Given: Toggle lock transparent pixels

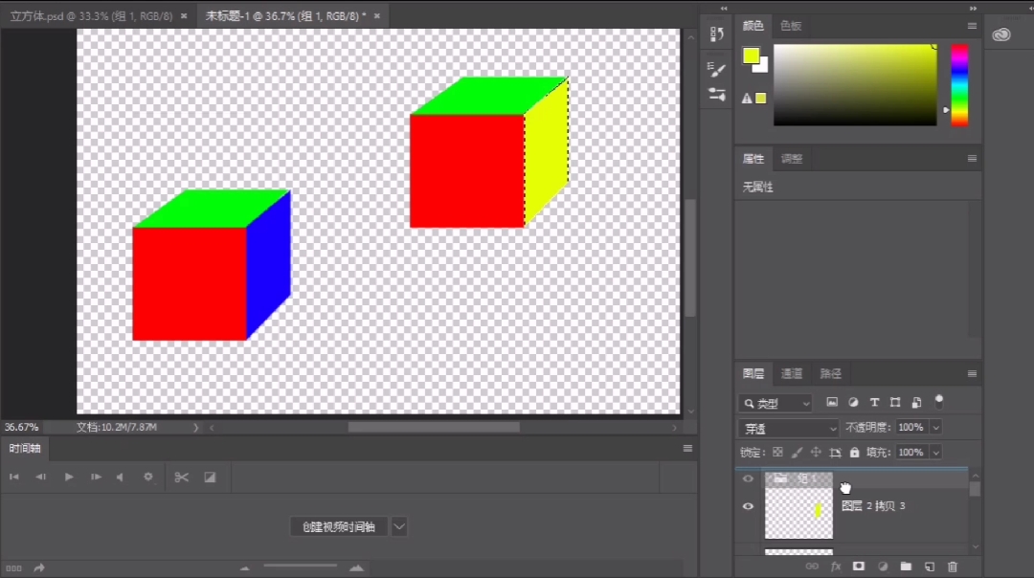Looking at the screenshot, I should 777,452.
